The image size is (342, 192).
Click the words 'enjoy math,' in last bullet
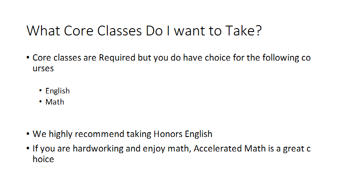[167, 149]
